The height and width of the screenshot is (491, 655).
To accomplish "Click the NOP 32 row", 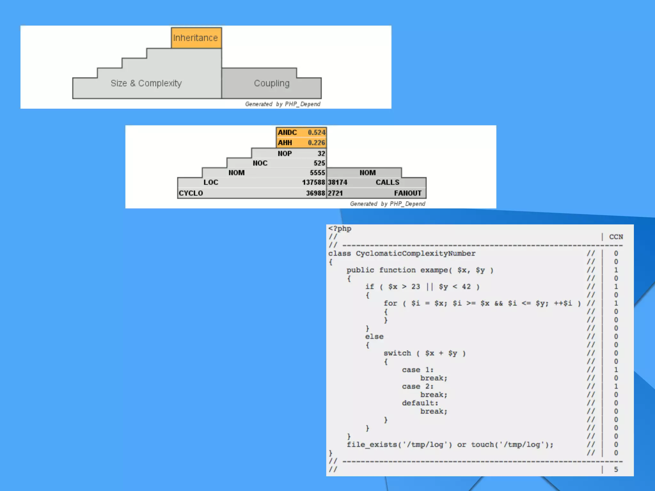I will click(x=301, y=153).
